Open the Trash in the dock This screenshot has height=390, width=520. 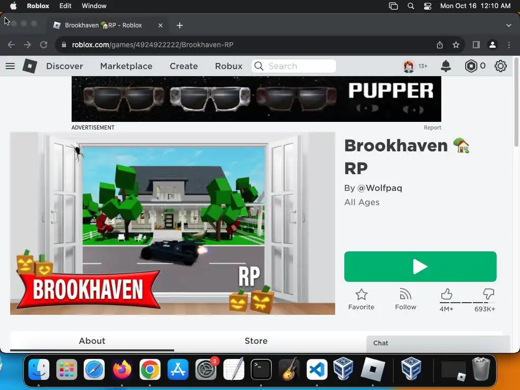[x=481, y=369]
